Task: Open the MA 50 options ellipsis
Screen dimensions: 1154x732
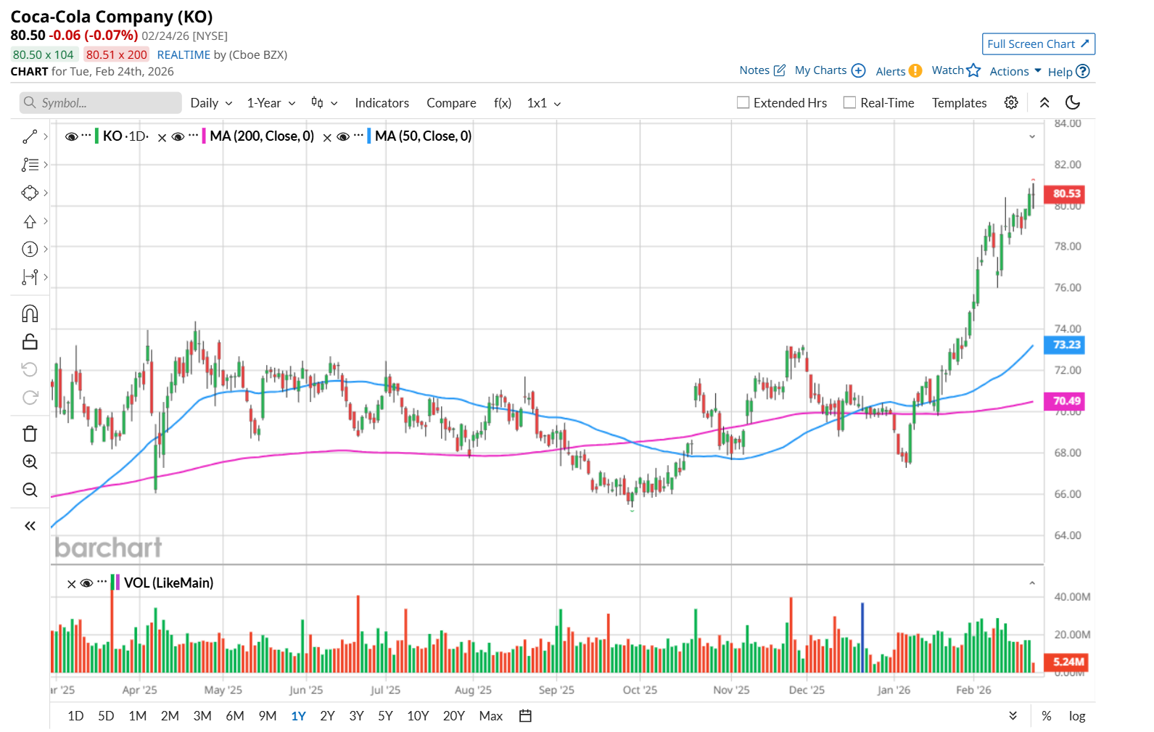Action: tap(358, 136)
